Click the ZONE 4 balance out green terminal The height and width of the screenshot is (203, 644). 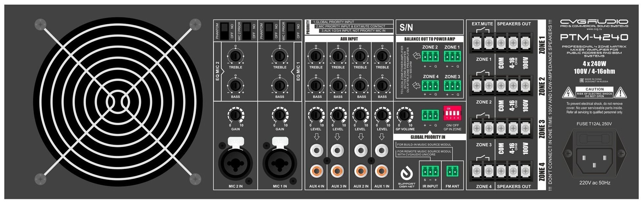tap(430, 86)
